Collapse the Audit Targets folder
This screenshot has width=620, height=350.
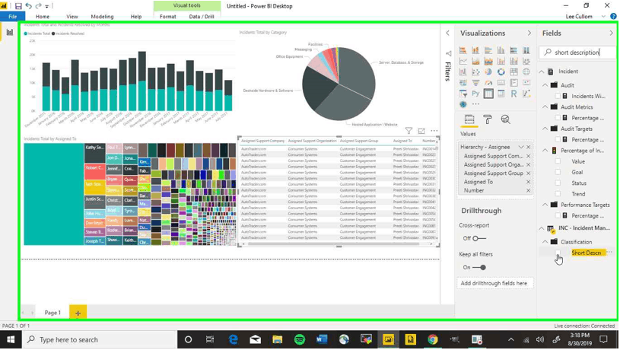pyautogui.click(x=545, y=129)
